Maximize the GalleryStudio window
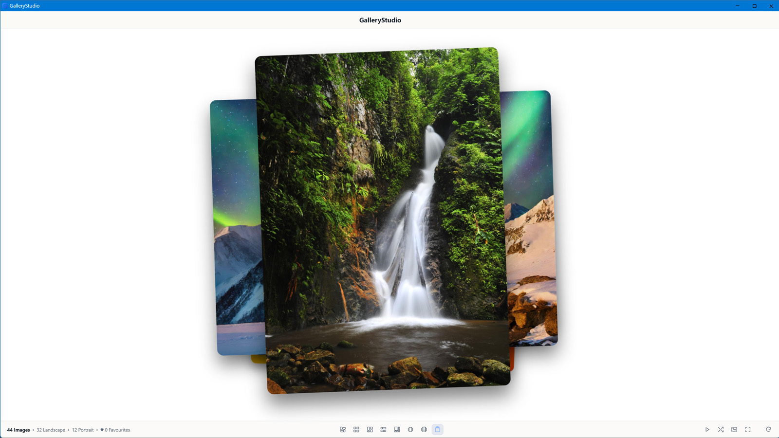 [x=755, y=6]
